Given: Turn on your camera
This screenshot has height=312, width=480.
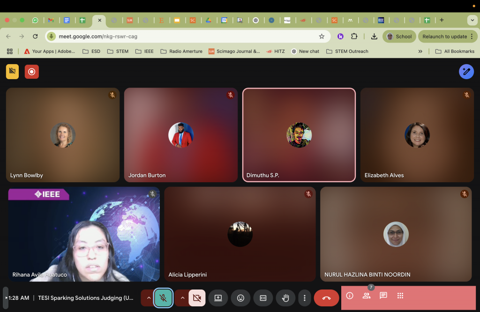Looking at the screenshot, I should [x=197, y=298].
